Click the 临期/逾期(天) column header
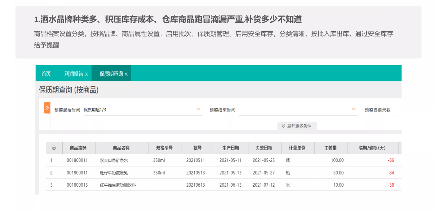Image resolution: width=438 pixels, height=213 pixels. pyautogui.click(x=372, y=148)
